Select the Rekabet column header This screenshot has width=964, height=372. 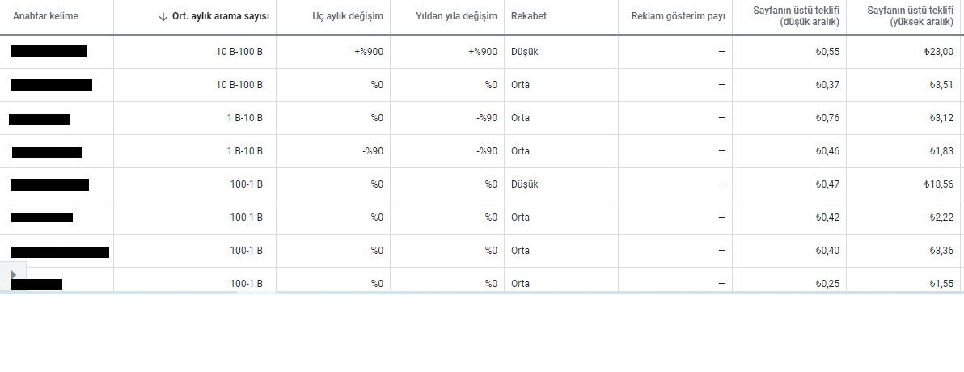[x=529, y=17]
